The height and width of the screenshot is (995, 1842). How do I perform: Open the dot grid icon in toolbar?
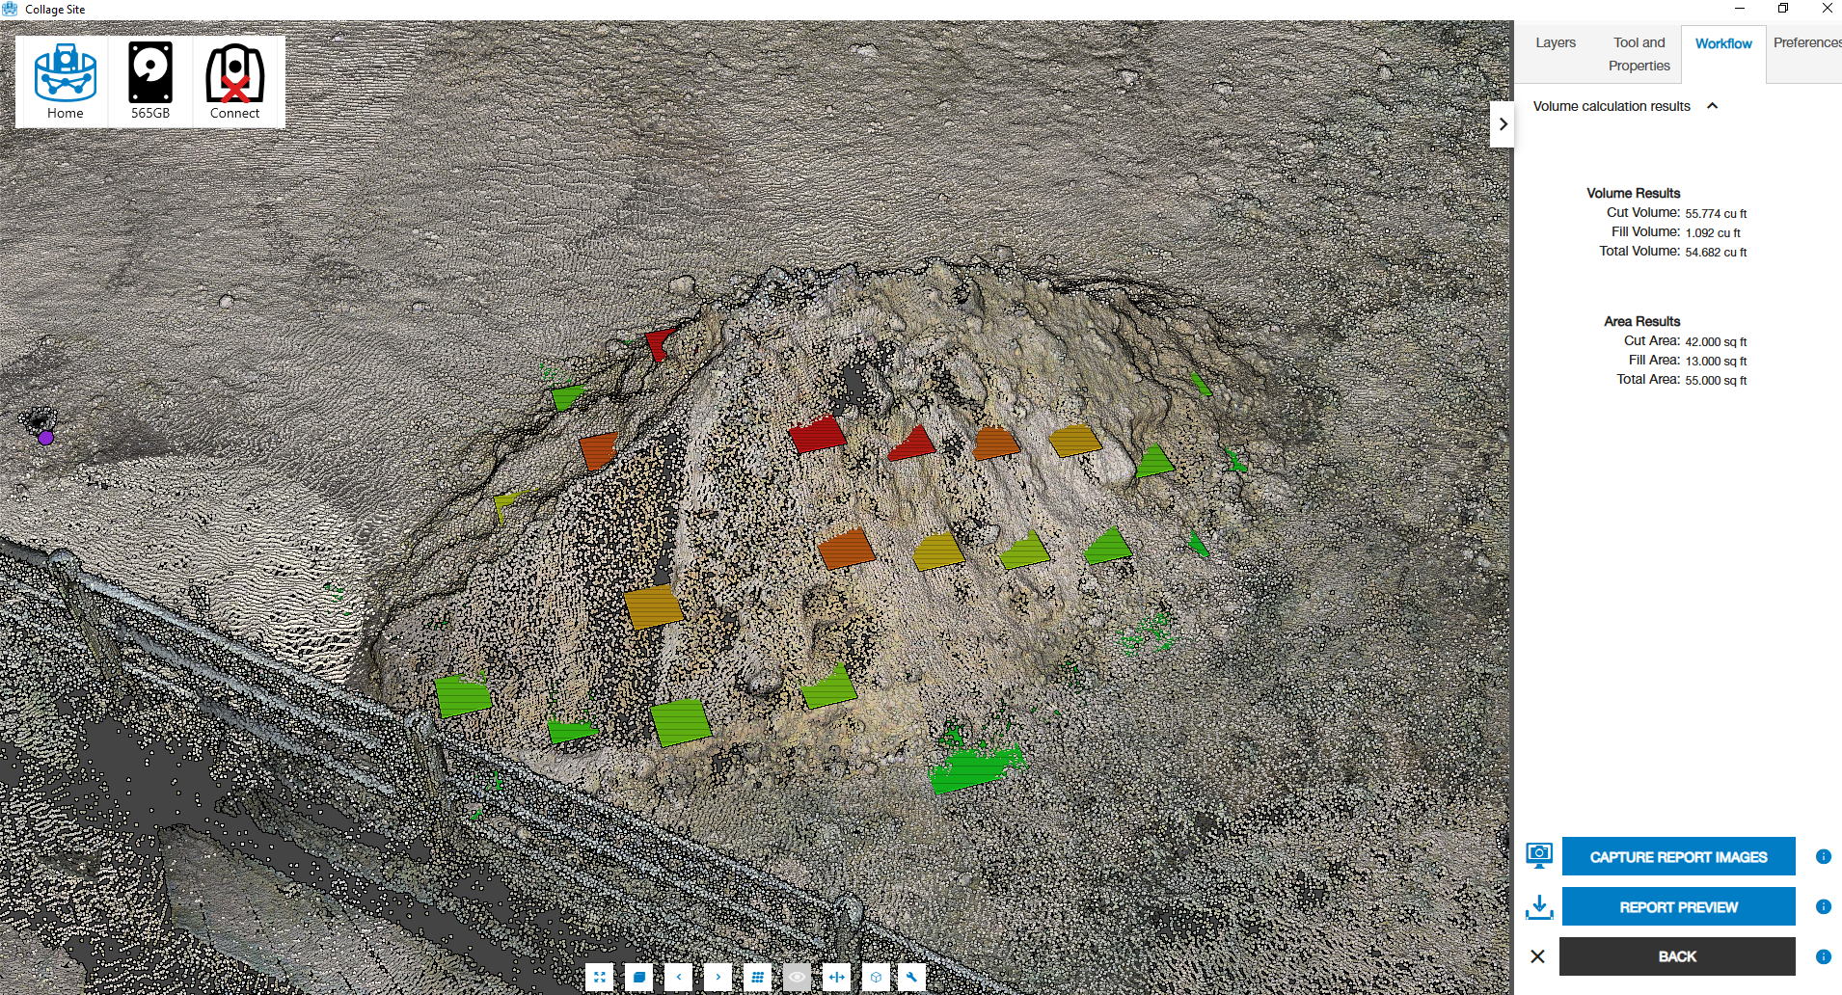click(x=758, y=977)
